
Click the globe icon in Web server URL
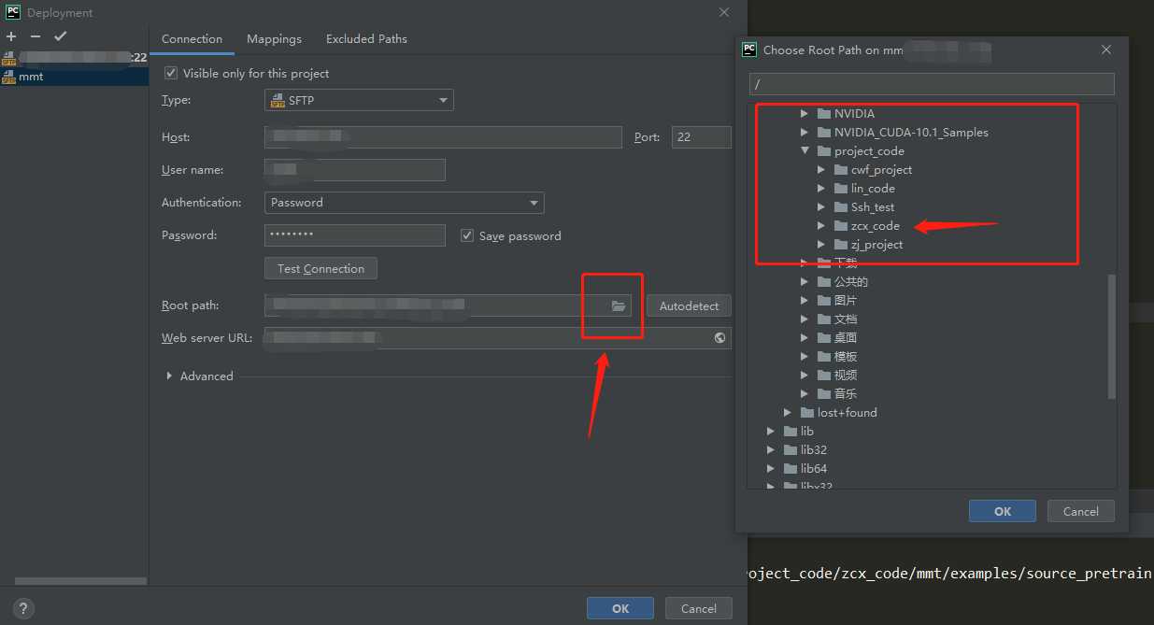click(719, 338)
